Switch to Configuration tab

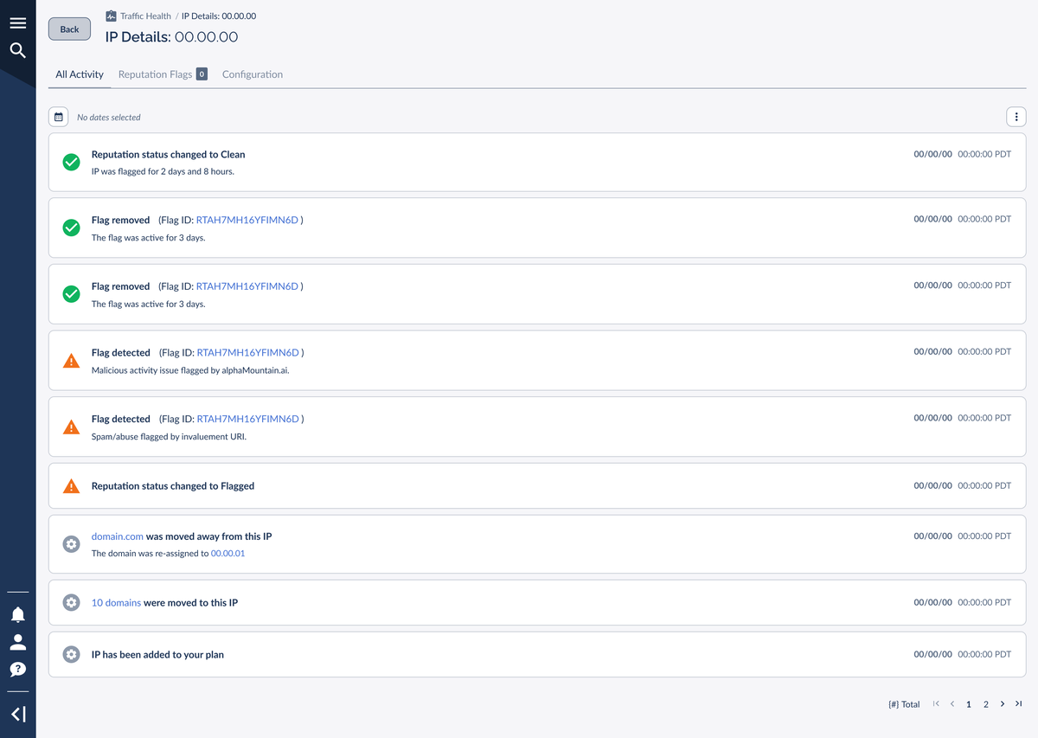[253, 74]
